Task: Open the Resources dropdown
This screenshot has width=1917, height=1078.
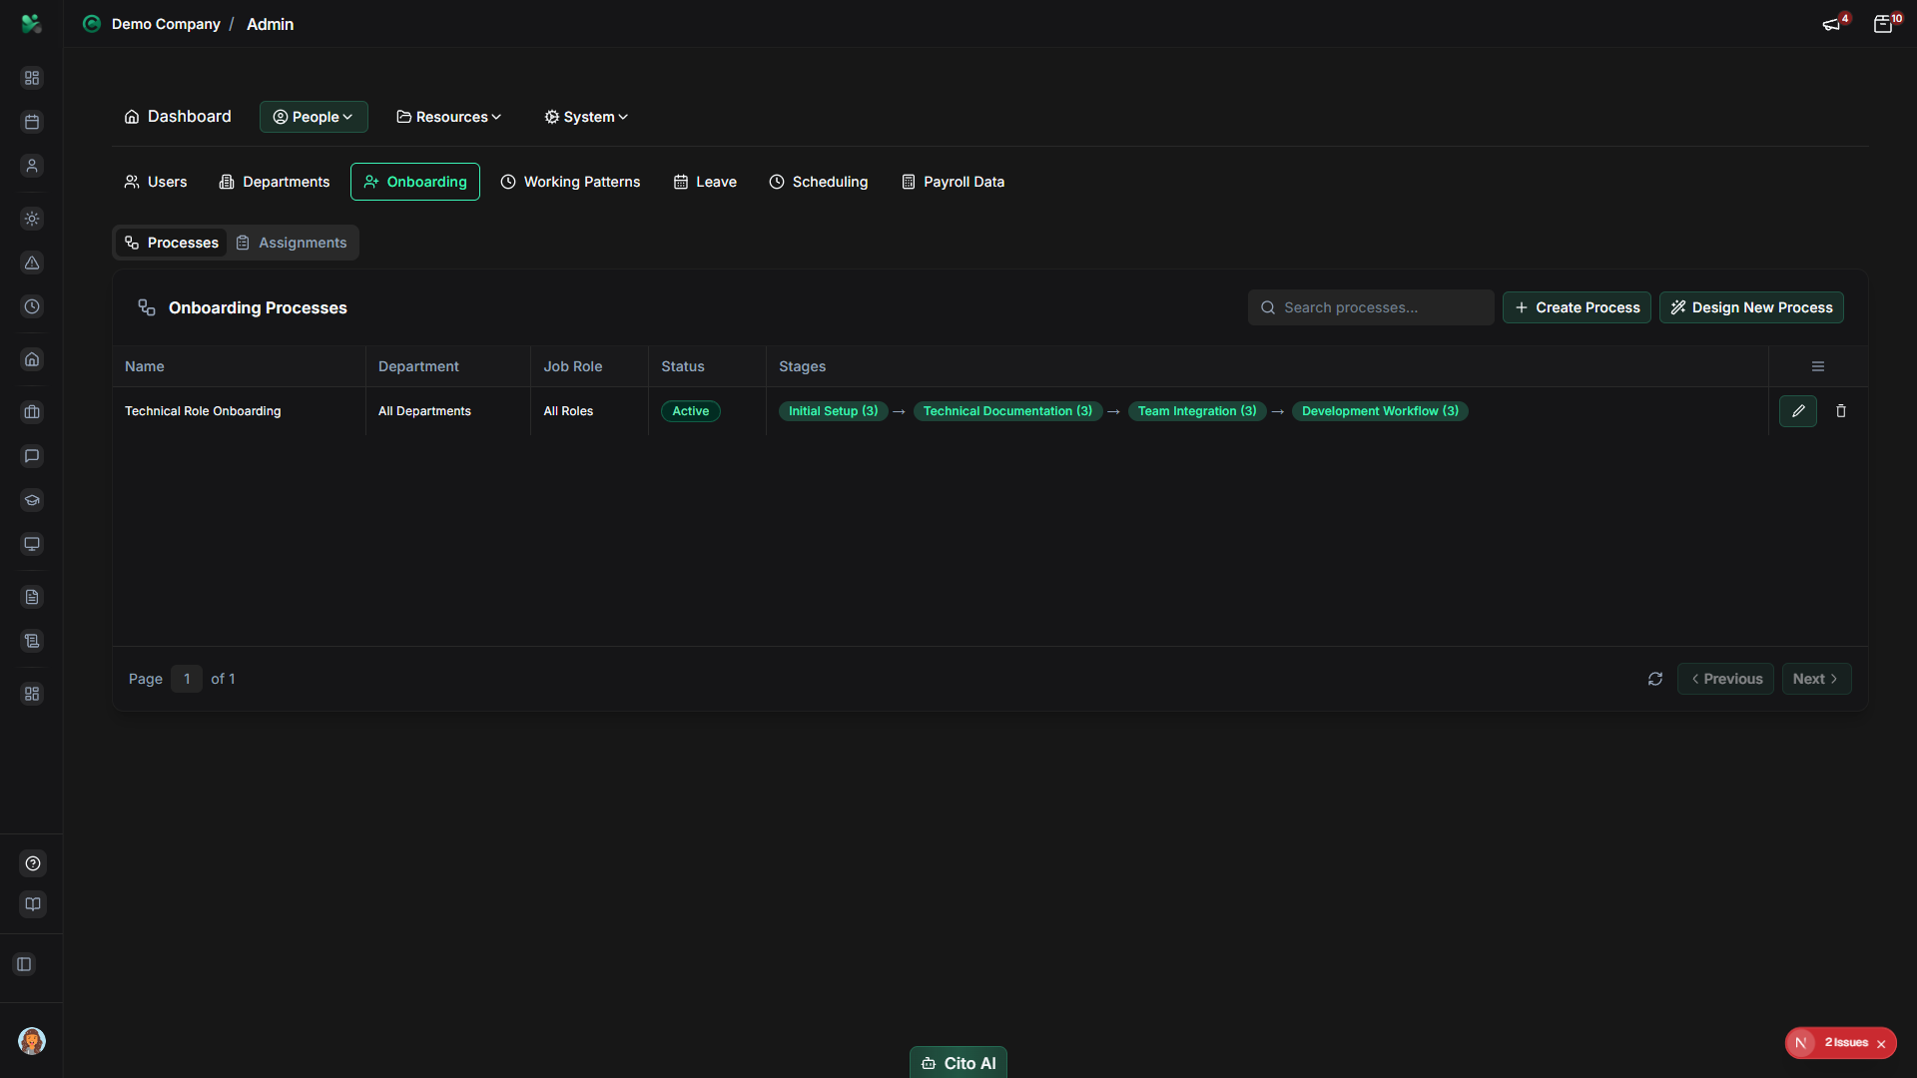Action: pos(448,117)
